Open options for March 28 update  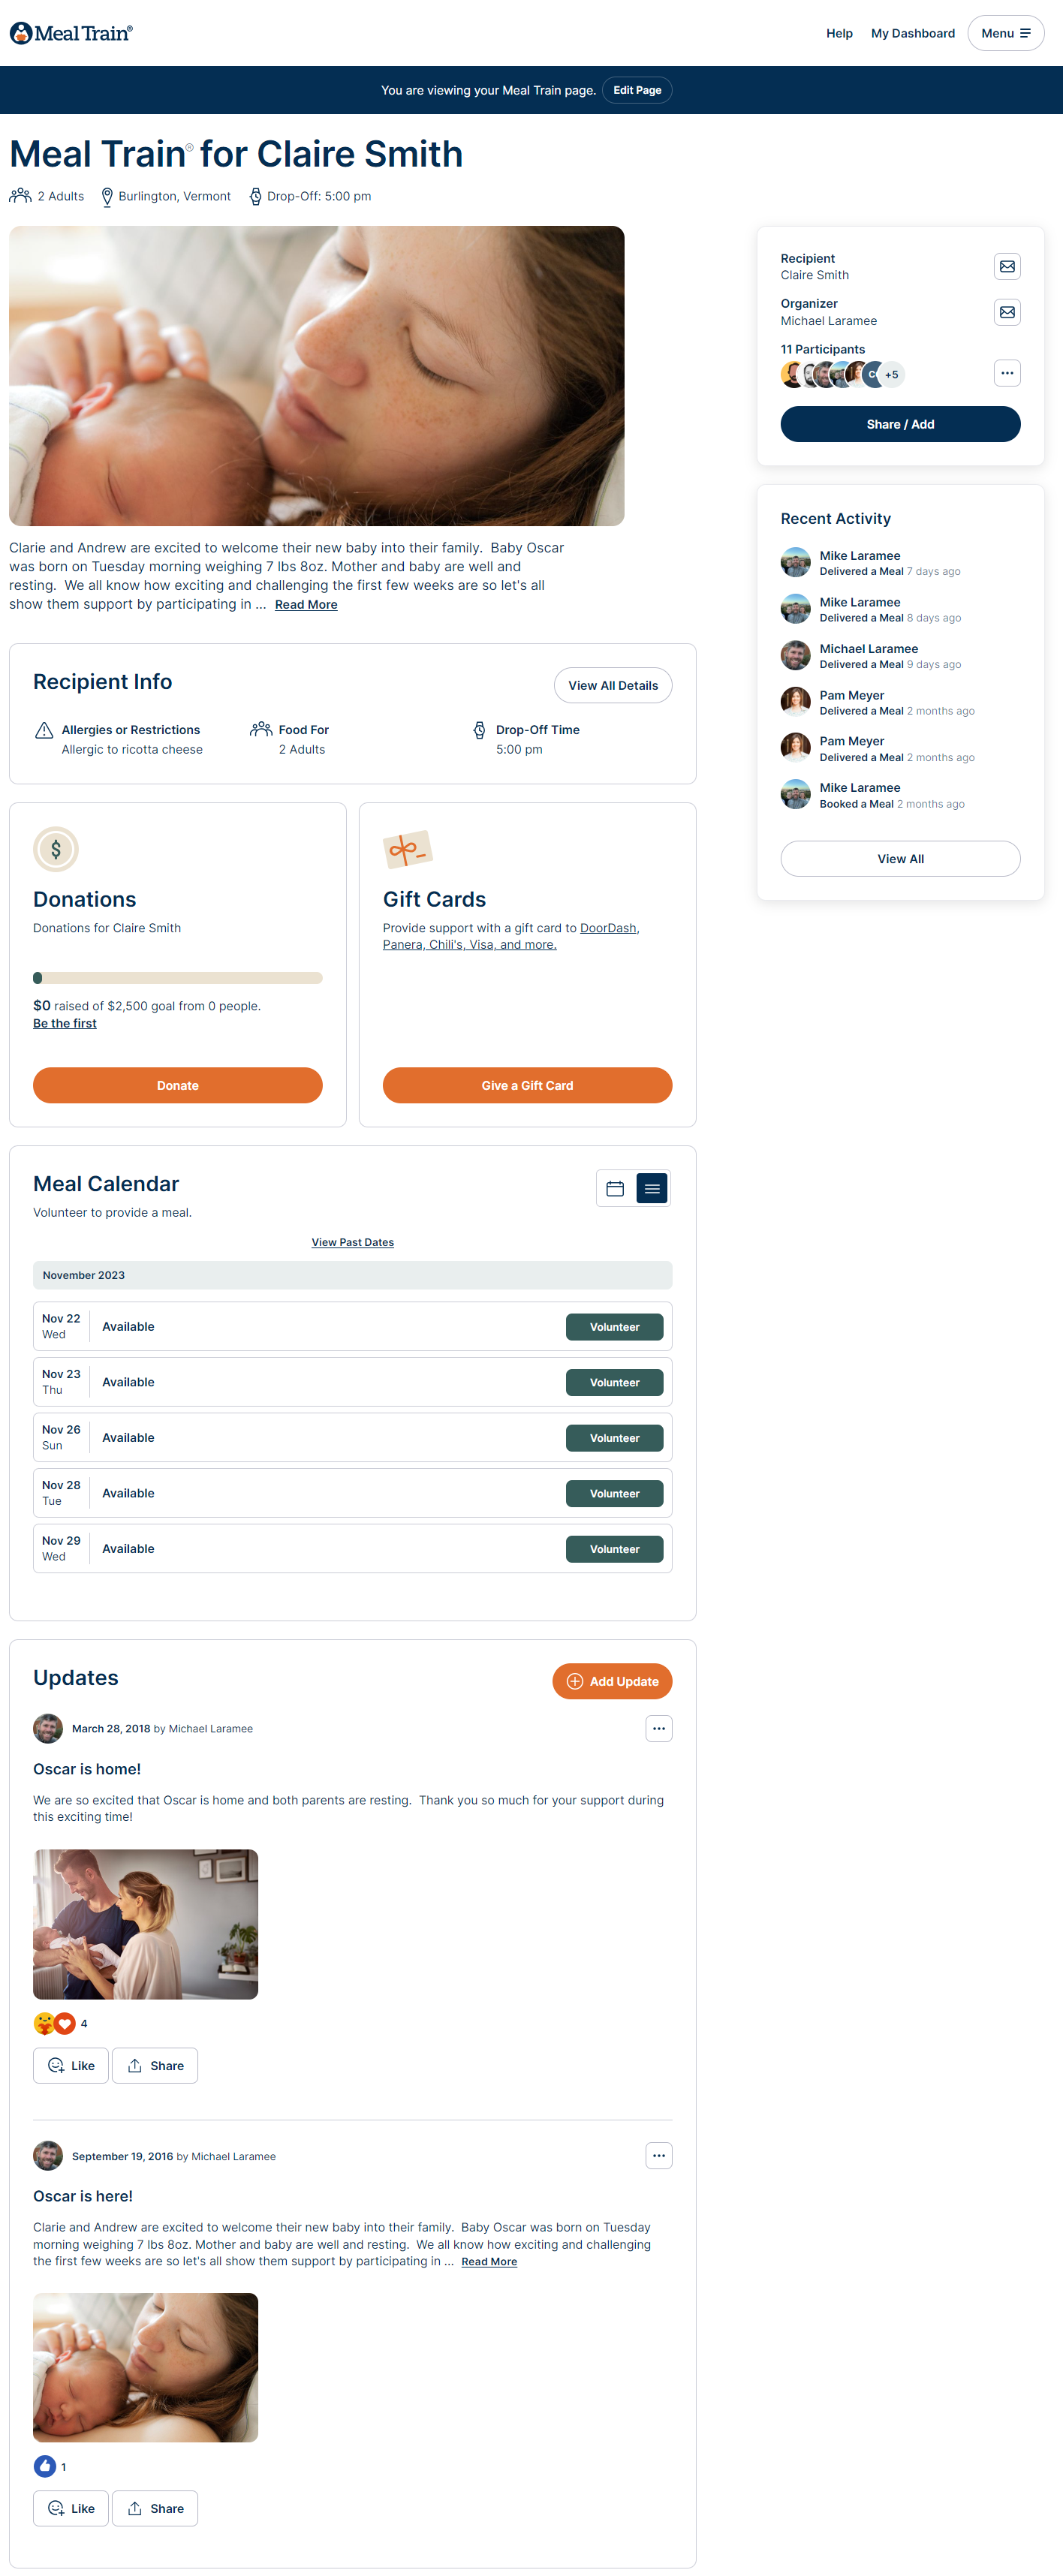pyautogui.click(x=658, y=1728)
